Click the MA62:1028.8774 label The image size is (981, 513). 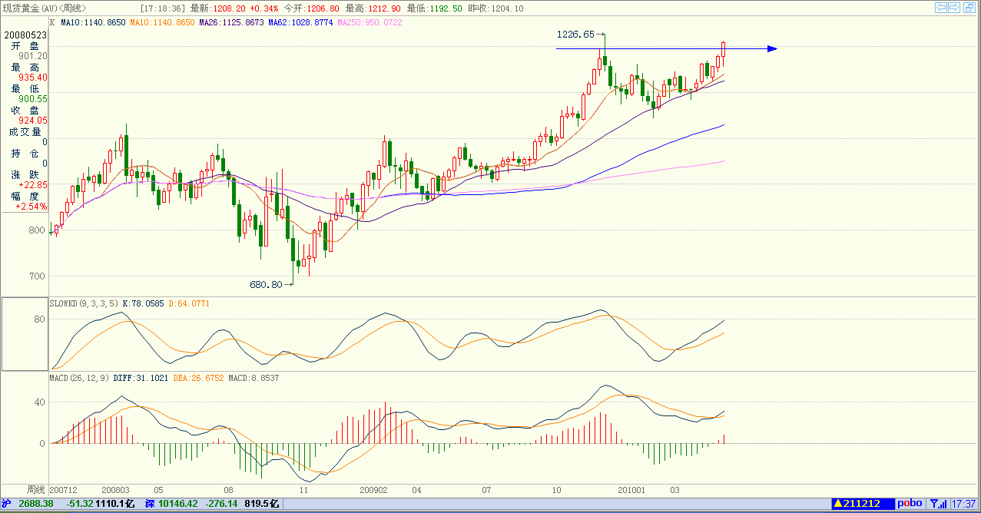click(x=300, y=23)
